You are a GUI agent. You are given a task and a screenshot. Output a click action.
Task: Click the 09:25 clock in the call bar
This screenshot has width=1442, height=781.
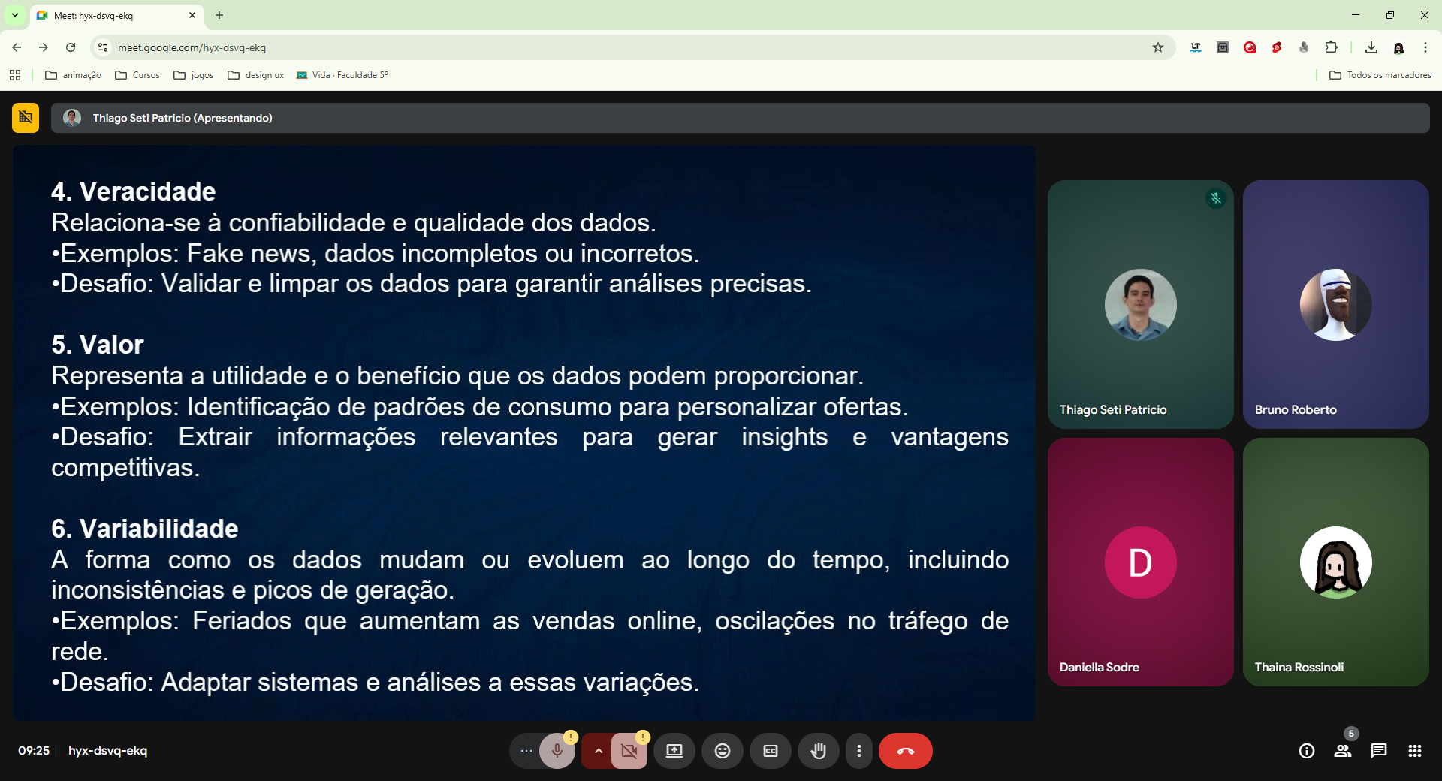34,751
